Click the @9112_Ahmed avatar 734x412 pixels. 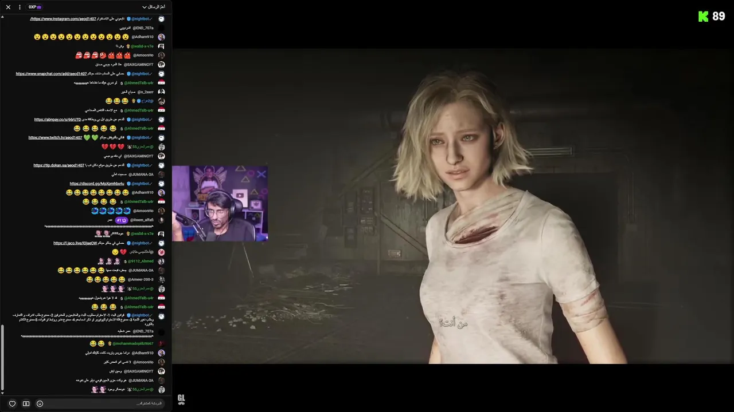click(161, 262)
